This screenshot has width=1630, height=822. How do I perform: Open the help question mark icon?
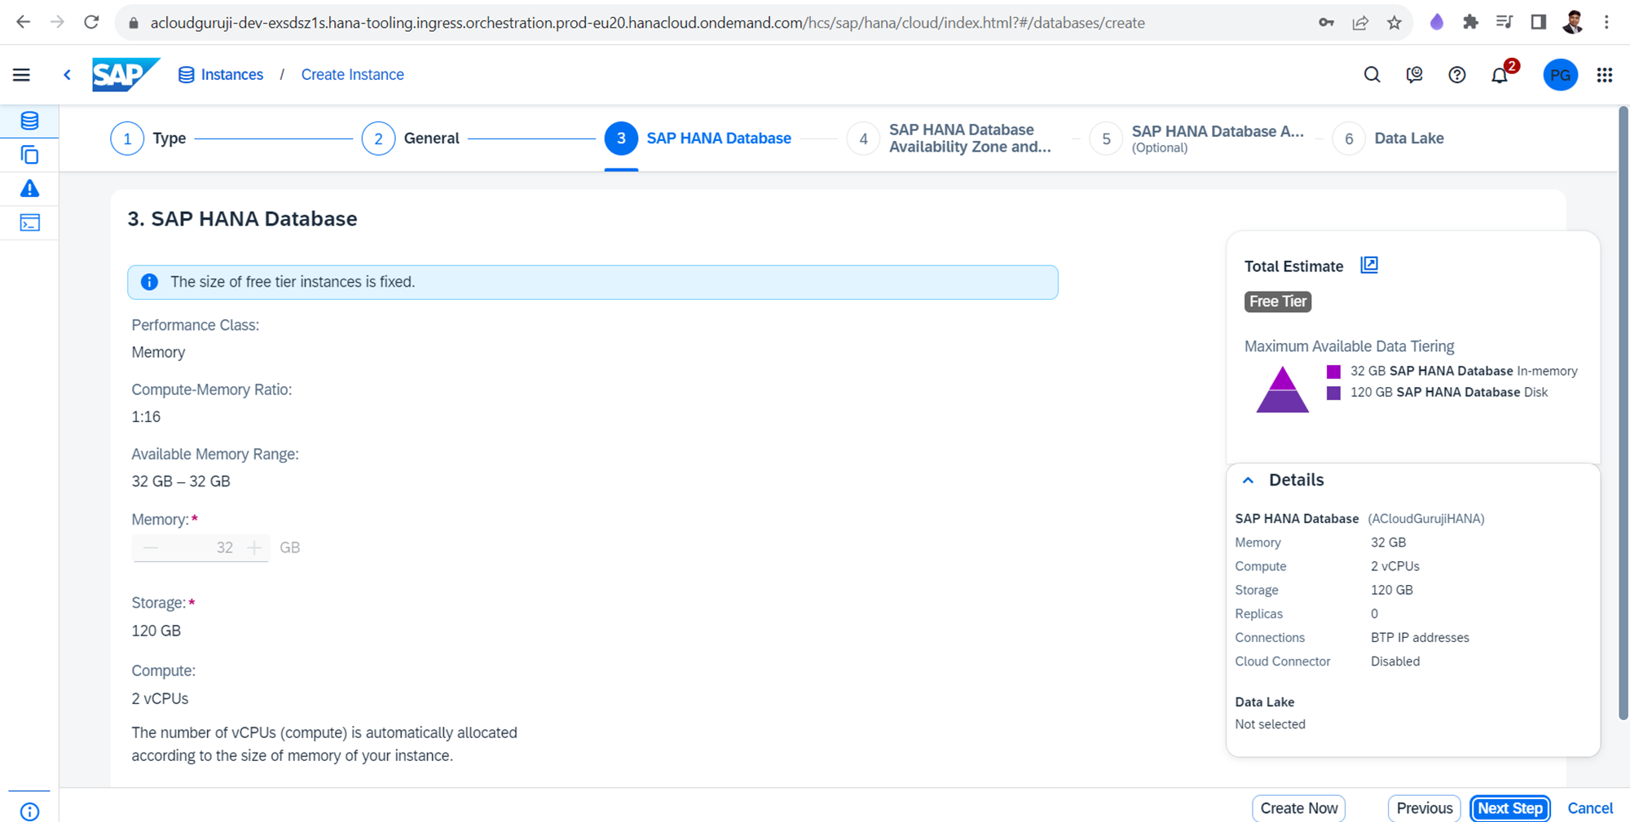[x=1456, y=75]
